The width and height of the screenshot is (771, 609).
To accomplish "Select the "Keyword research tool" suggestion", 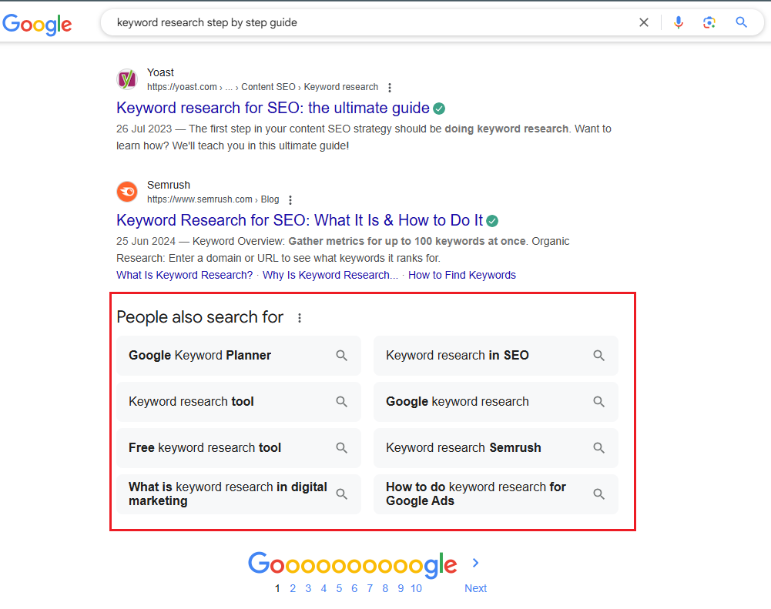I will coord(239,402).
